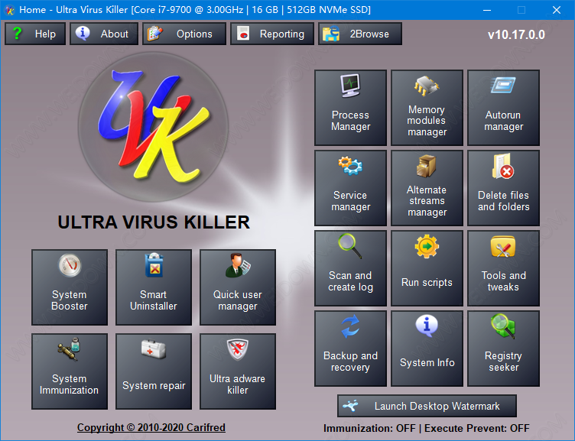This screenshot has height=441, width=575.
Task: Click the ULTRA VIRUS KILLER heading
Action: click(x=154, y=222)
